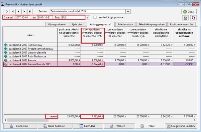This screenshot has width=201, height=132.
Task: Go to first employee record
Action: [13, 12]
